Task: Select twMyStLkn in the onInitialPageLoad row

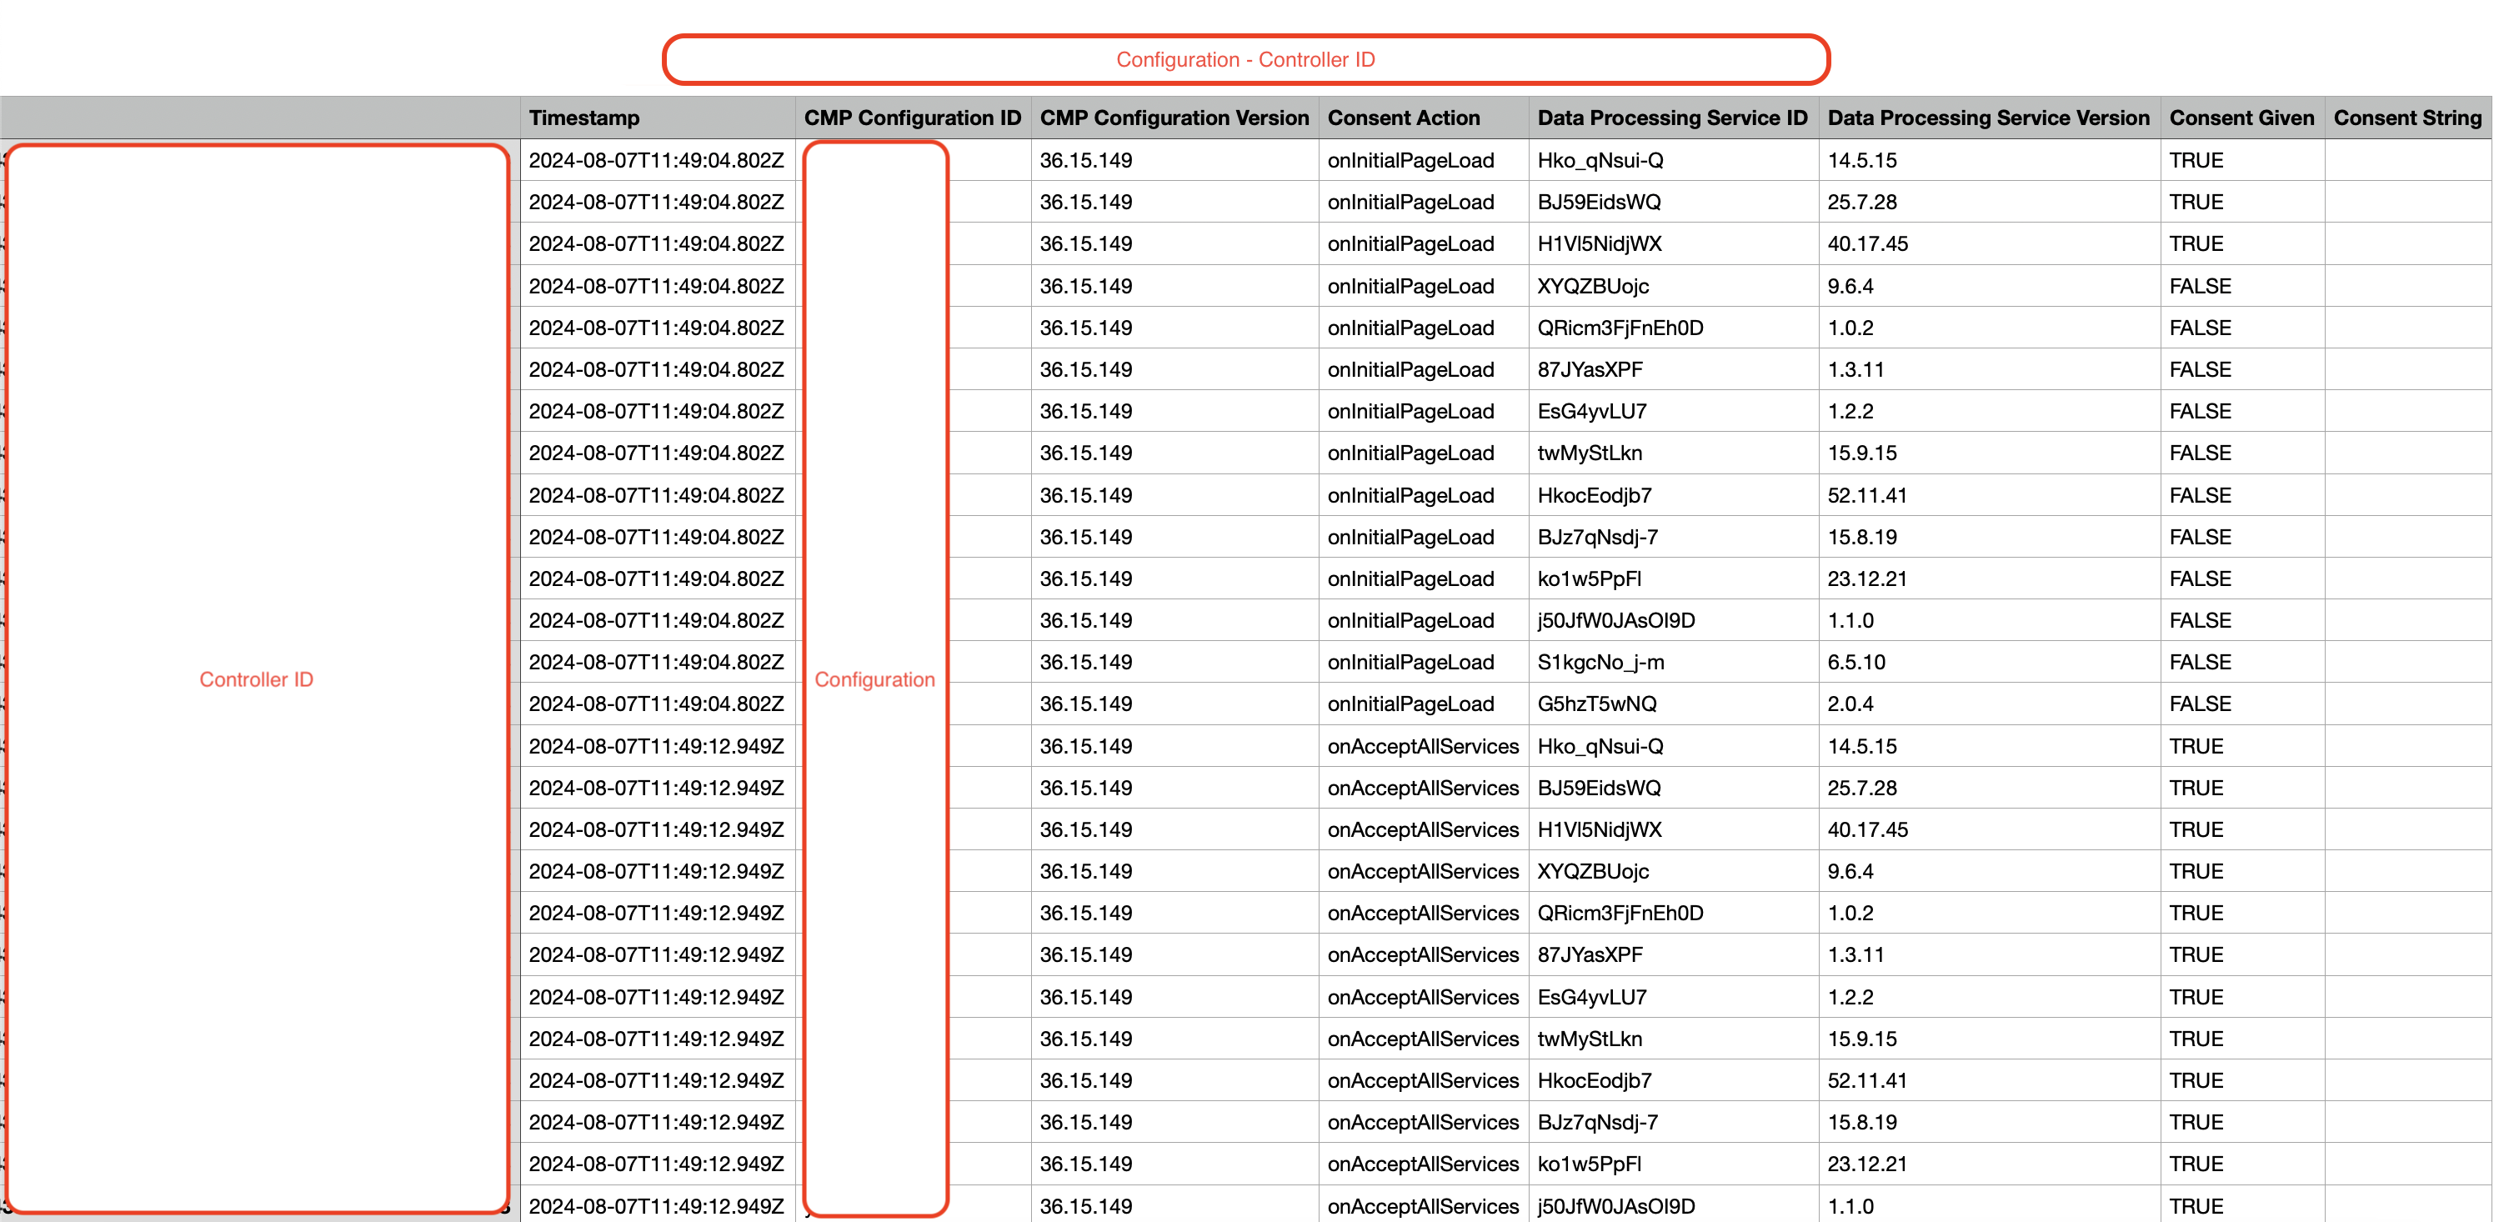Action: tap(1590, 453)
